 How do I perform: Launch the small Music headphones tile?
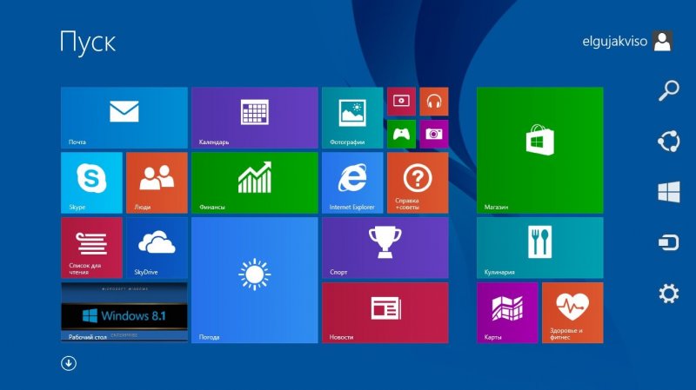(x=434, y=102)
